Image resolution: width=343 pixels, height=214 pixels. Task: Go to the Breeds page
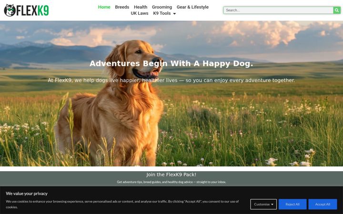[x=122, y=7]
